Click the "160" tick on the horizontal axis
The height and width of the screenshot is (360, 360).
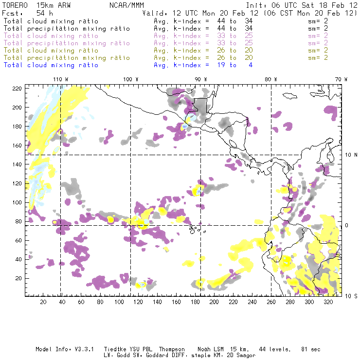tap(176, 302)
